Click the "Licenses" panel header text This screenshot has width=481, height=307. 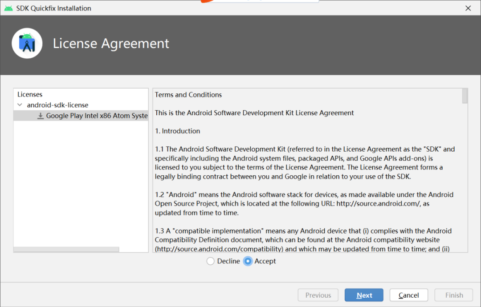[30, 94]
